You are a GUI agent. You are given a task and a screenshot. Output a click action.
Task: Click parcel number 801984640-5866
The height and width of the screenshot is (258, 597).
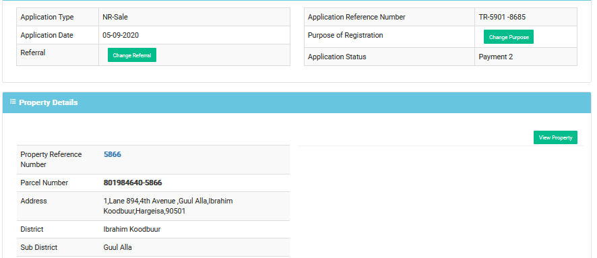(x=133, y=183)
